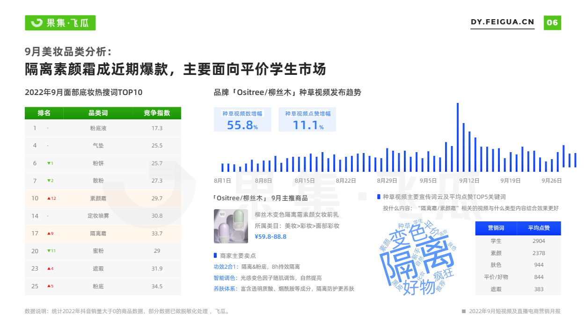
Task: Click the 8月15日 axis label
Action: (x=305, y=181)
